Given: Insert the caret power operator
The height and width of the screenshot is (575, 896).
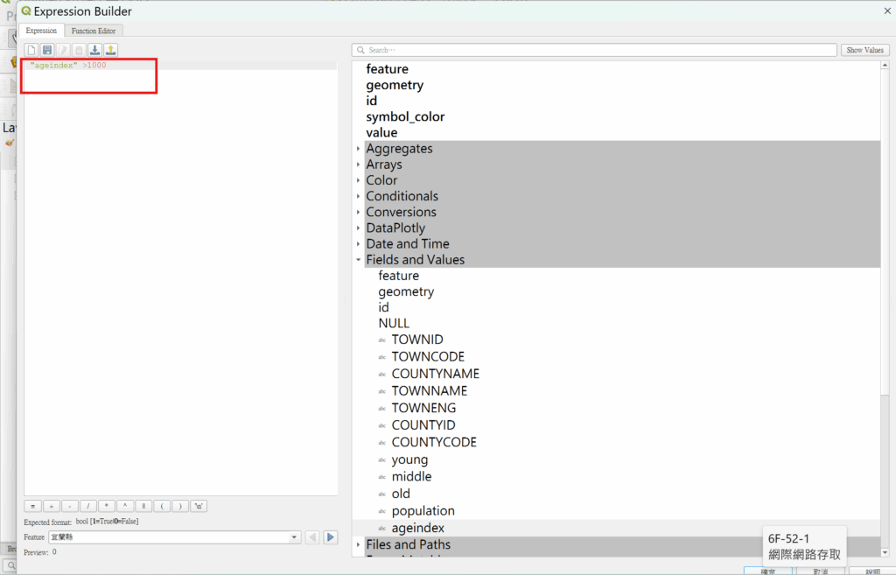Looking at the screenshot, I should [x=124, y=506].
